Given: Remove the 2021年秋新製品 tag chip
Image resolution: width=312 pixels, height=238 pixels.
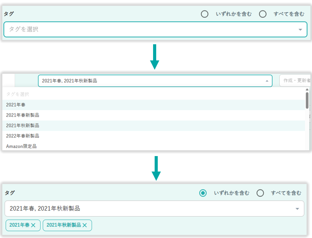Looking at the screenshot, I should point(84,225).
